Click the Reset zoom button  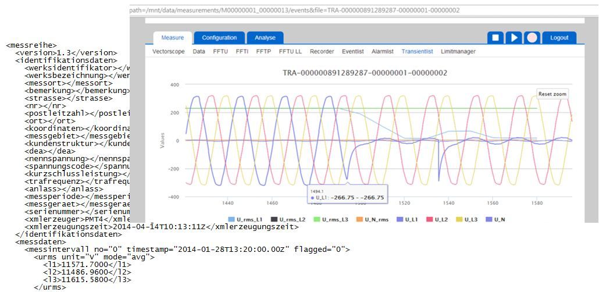pos(552,94)
